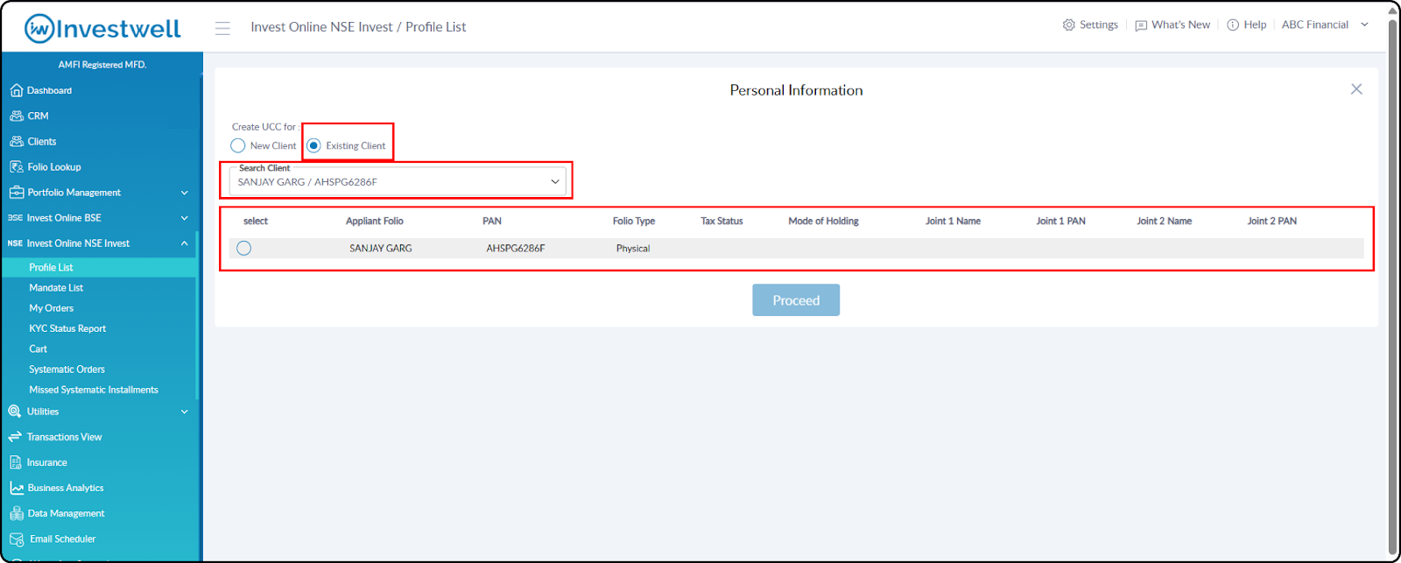The width and height of the screenshot is (1401, 563).
Task: Open the ABC Financial account dropdown arrow
Action: tap(1364, 25)
